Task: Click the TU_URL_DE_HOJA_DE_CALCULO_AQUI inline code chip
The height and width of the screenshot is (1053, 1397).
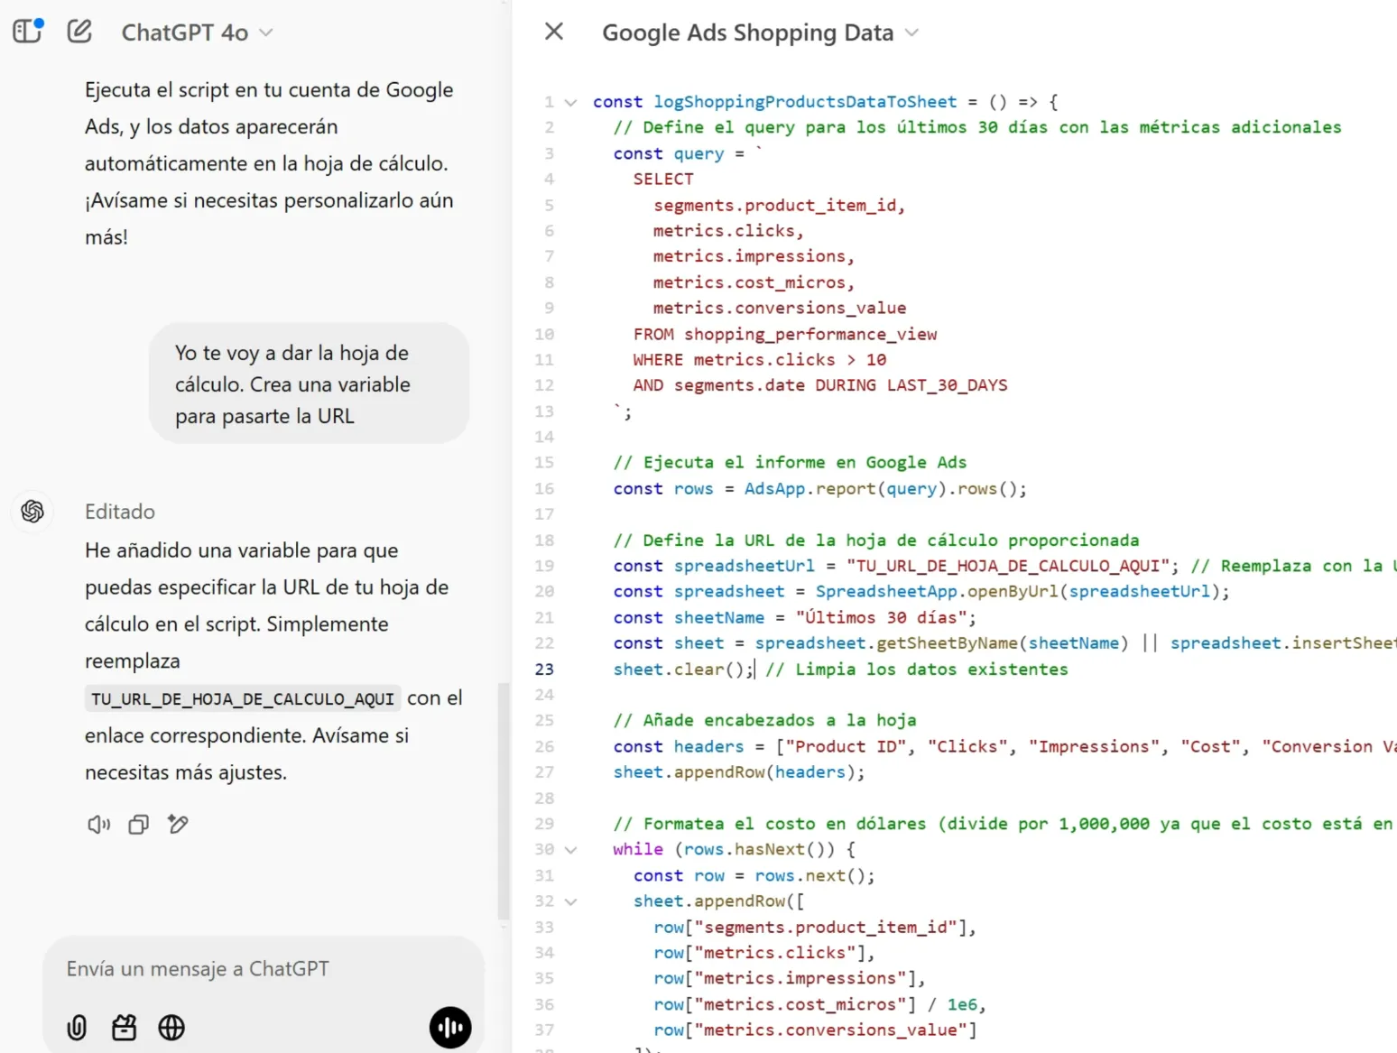Action: tap(243, 698)
